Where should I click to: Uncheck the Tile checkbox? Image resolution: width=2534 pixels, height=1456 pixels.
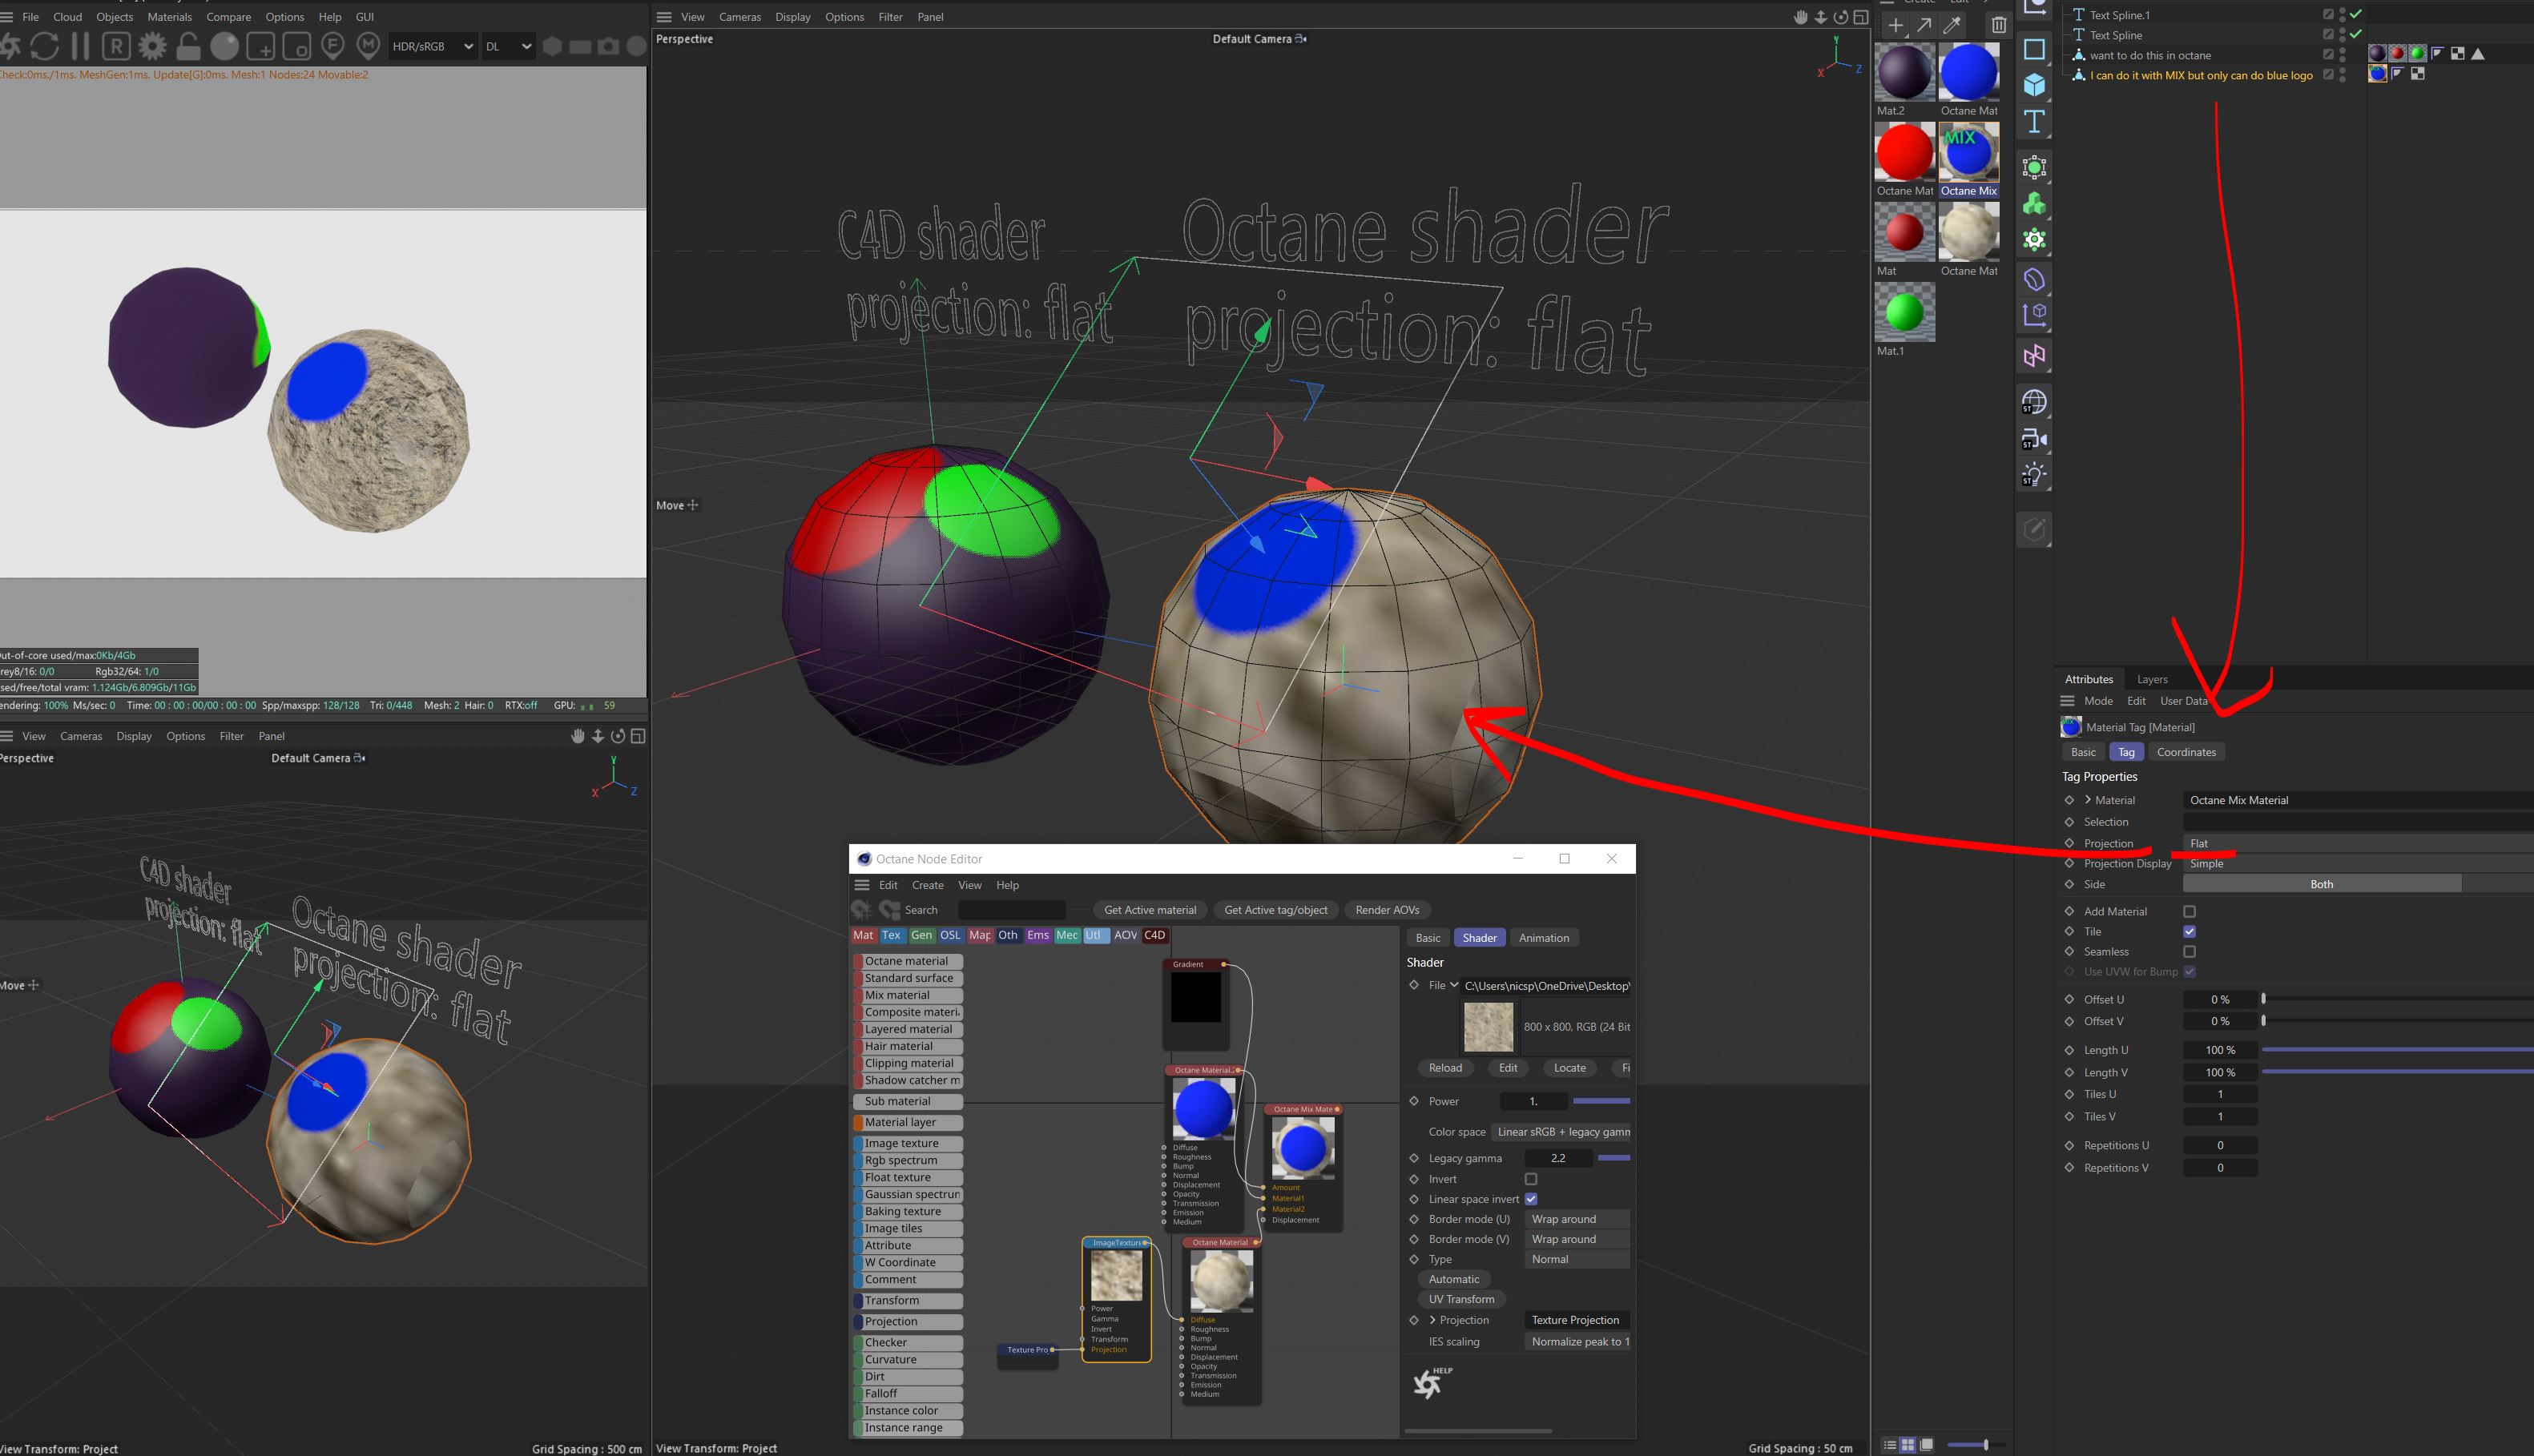tap(2189, 931)
